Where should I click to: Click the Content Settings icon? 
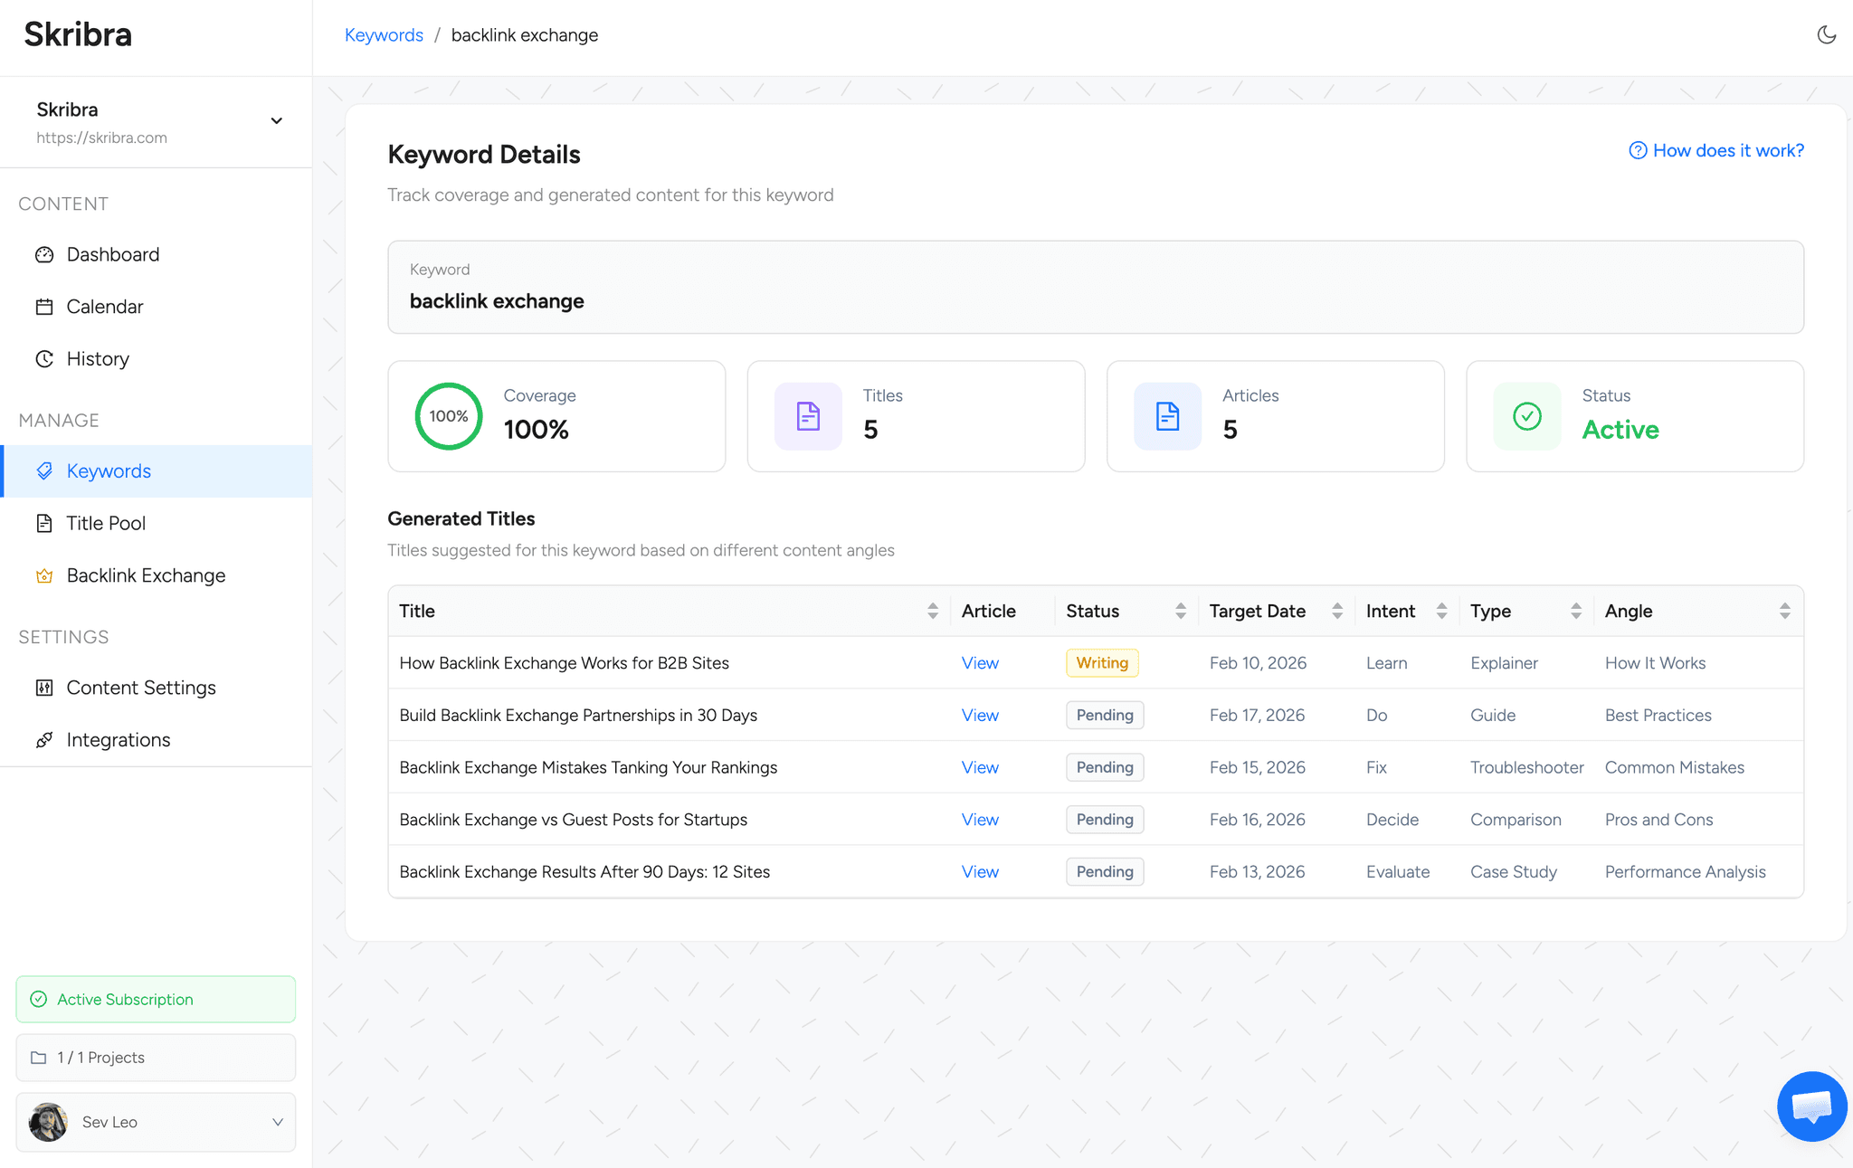(x=44, y=688)
